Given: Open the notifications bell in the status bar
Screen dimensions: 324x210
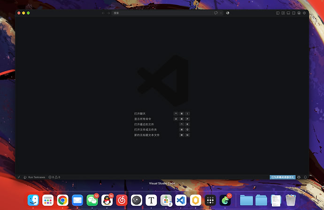Looking at the screenshot, I should coord(305,177).
